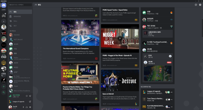The image size is (203, 110).
Task: Select the 라이브러리 library tab
Action: pyautogui.click(x=20, y=17)
